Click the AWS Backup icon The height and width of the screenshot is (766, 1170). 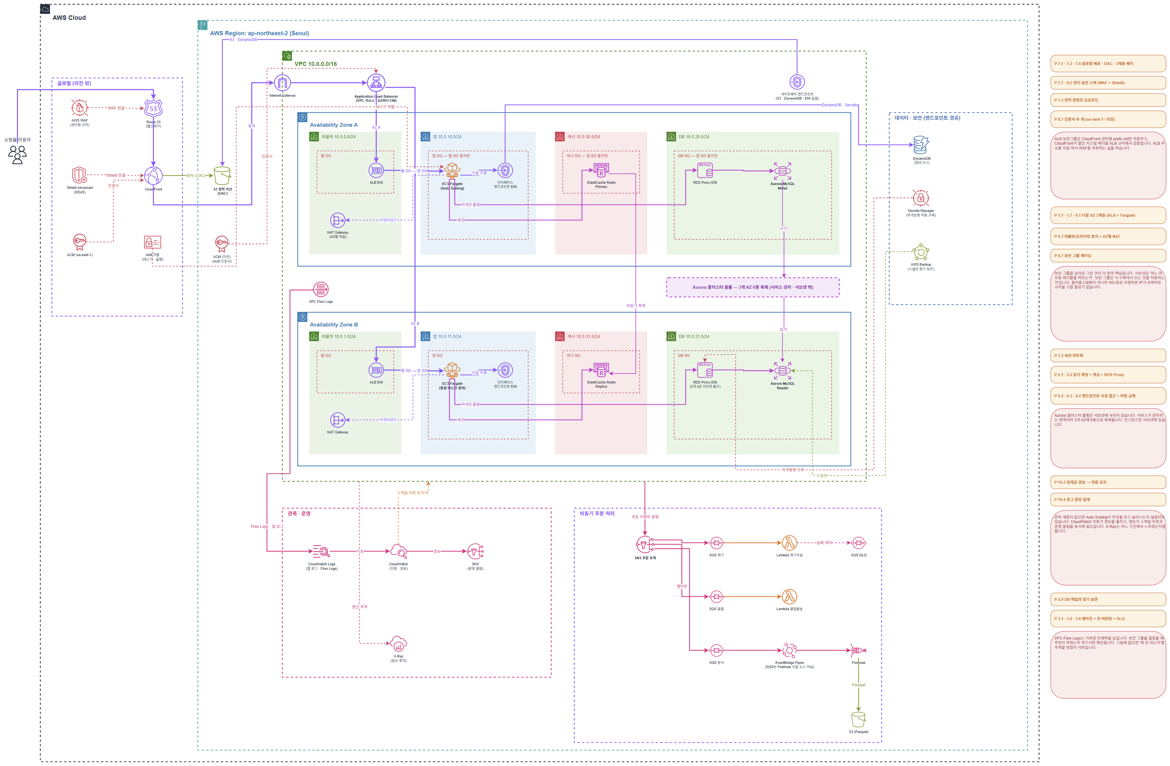[921, 252]
